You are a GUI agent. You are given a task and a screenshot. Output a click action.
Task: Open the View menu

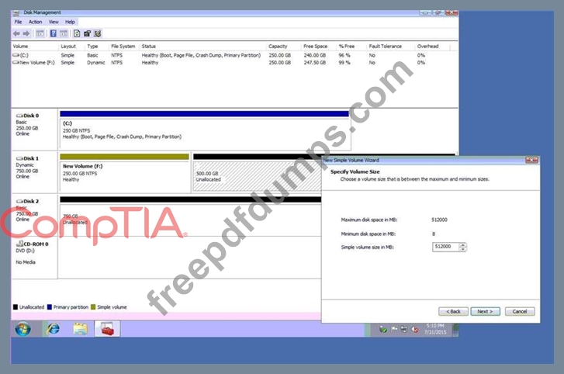pyautogui.click(x=54, y=22)
